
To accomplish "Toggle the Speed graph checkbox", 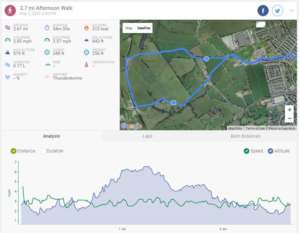I will point(247,151).
